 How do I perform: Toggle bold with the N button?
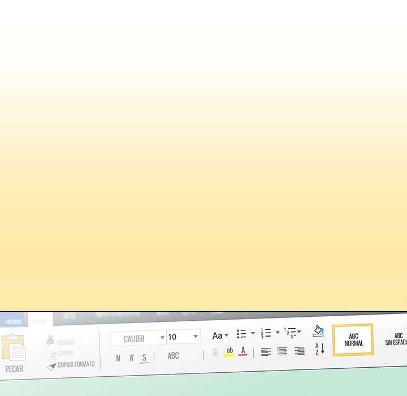coord(118,358)
